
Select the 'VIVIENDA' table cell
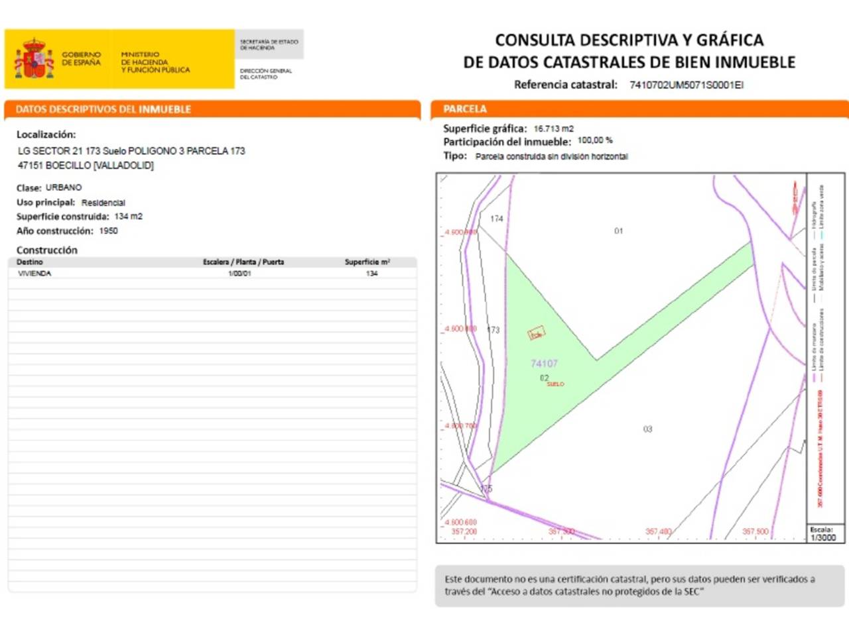click(x=34, y=273)
